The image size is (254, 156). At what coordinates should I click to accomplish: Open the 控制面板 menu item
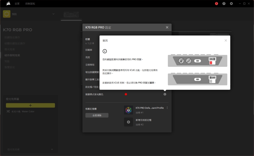click(x=30, y=4)
